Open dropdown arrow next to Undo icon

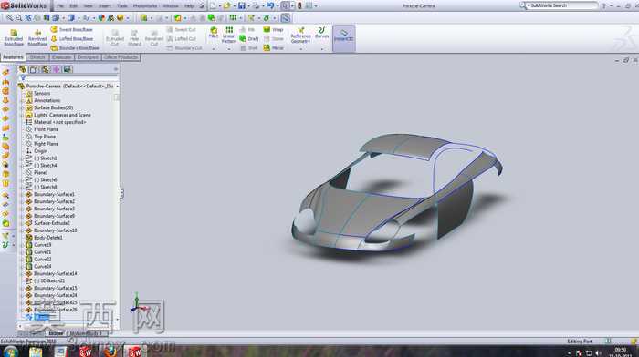[277, 6]
